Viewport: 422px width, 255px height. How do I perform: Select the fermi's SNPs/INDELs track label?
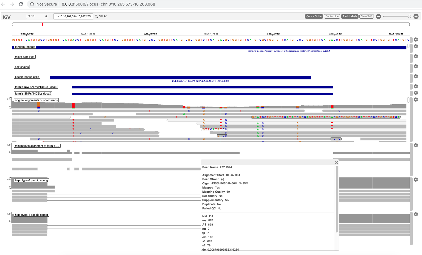point(33,93)
